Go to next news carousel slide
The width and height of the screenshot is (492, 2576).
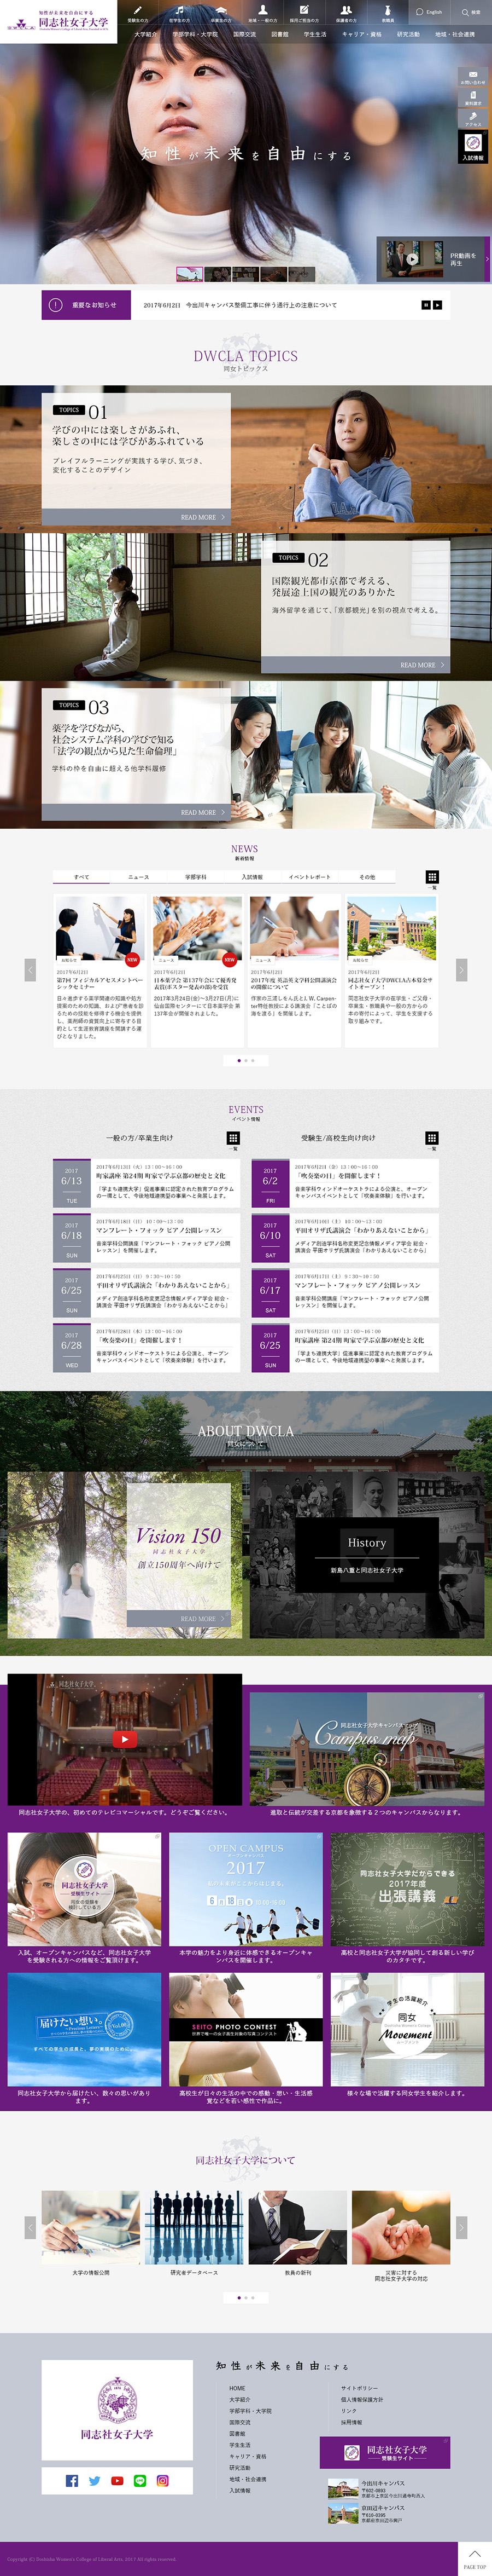[x=461, y=969]
